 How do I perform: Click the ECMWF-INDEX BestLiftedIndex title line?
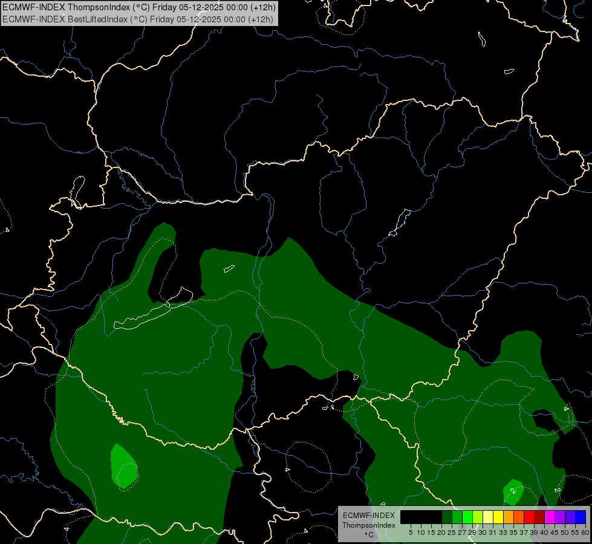pos(138,19)
